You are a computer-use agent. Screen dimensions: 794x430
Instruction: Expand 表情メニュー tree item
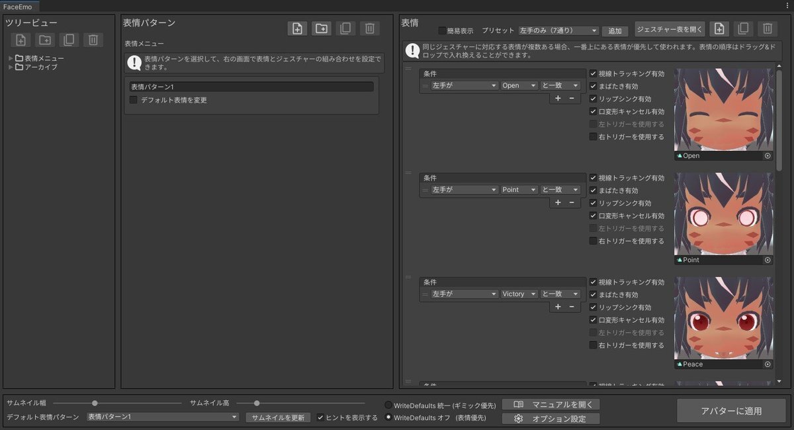(11, 58)
